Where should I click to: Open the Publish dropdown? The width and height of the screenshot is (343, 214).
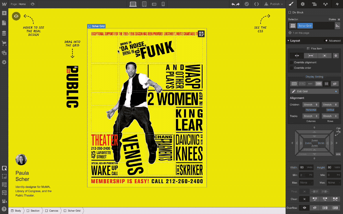[274, 4]
